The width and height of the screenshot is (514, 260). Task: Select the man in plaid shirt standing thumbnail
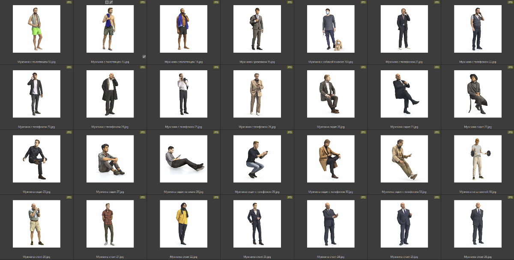pos(110,224)
